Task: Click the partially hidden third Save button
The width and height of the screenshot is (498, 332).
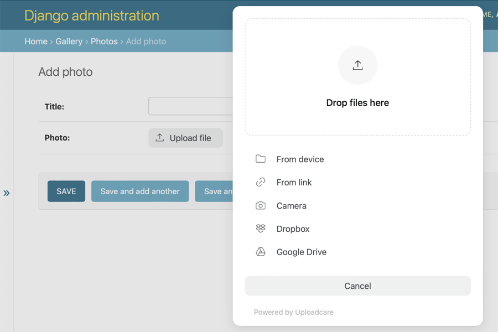Action: click(215, 191)
